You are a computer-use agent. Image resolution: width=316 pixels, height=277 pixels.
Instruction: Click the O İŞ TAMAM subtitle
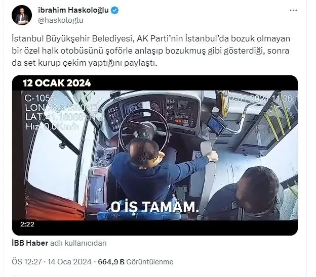[x=155, y=207]
